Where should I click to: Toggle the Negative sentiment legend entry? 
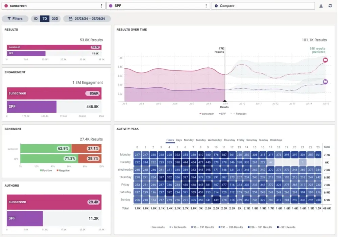(x=63, y=170)
